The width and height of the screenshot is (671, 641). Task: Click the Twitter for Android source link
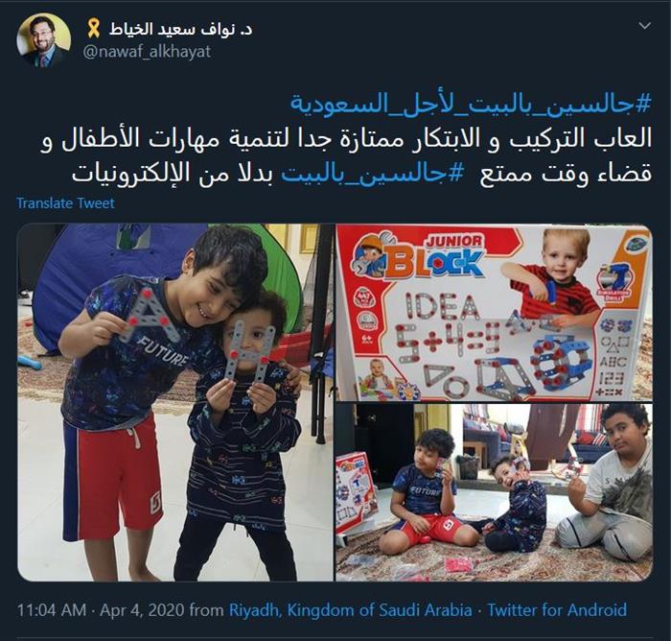pyautogui.click(x=557, y=610)
